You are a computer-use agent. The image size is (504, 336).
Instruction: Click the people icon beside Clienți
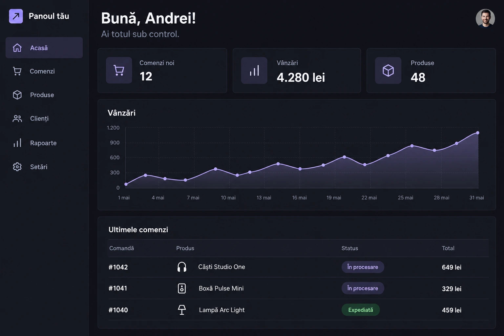tap(17, 118)
